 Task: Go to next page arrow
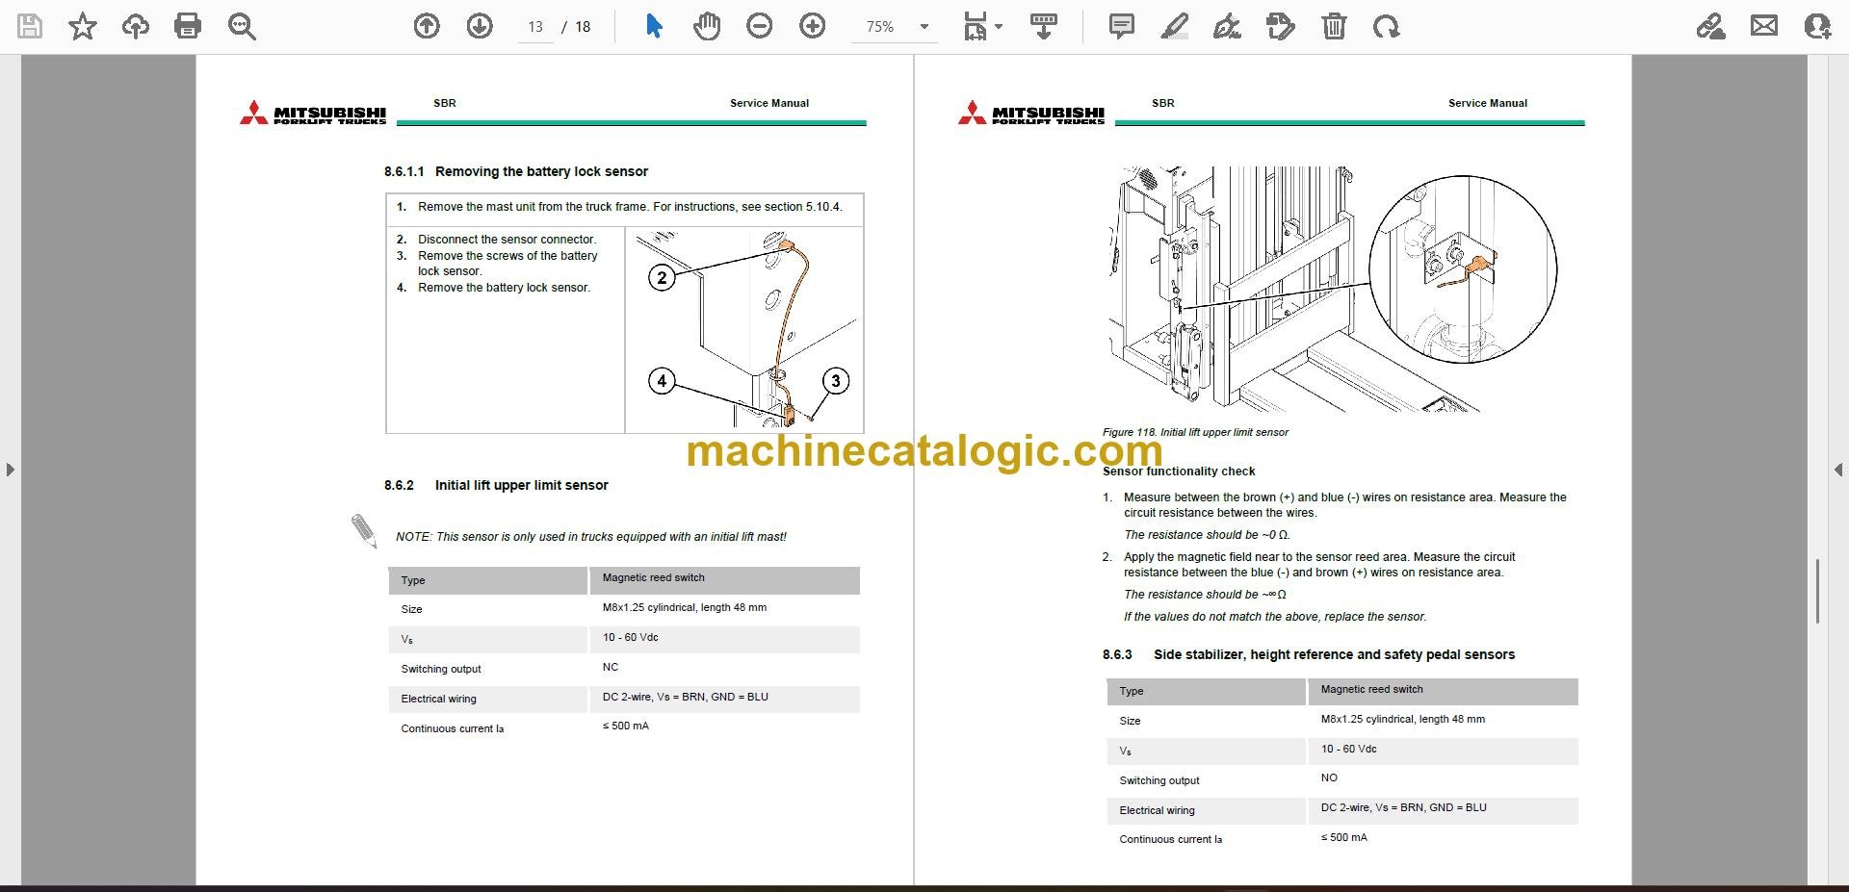[x=480, y=26]
